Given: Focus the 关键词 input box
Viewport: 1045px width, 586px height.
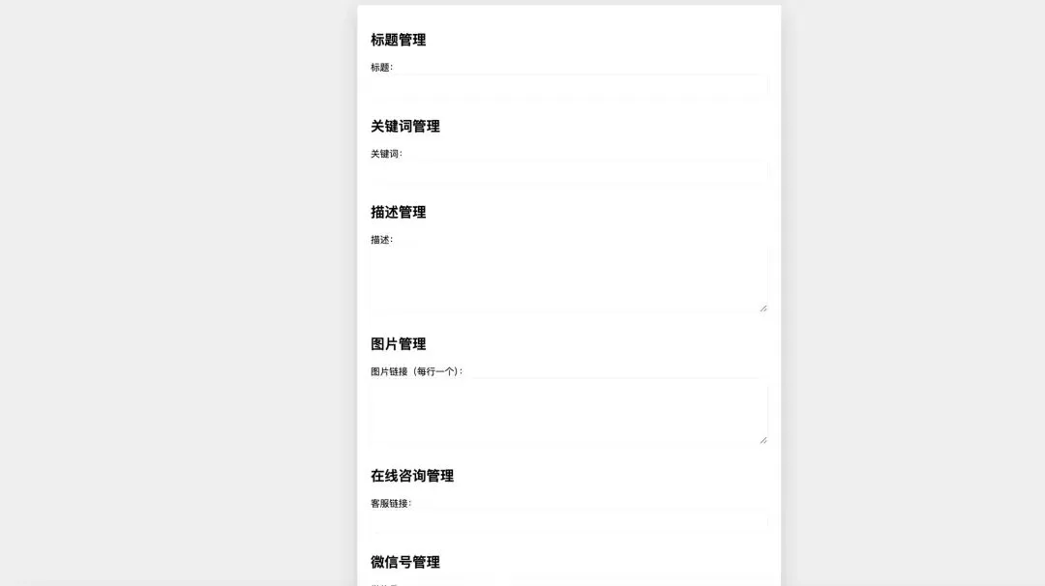Looking at the screenshot, I should tap(569, 173).
